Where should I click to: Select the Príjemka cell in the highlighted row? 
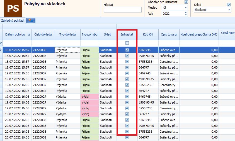point(67,50)
